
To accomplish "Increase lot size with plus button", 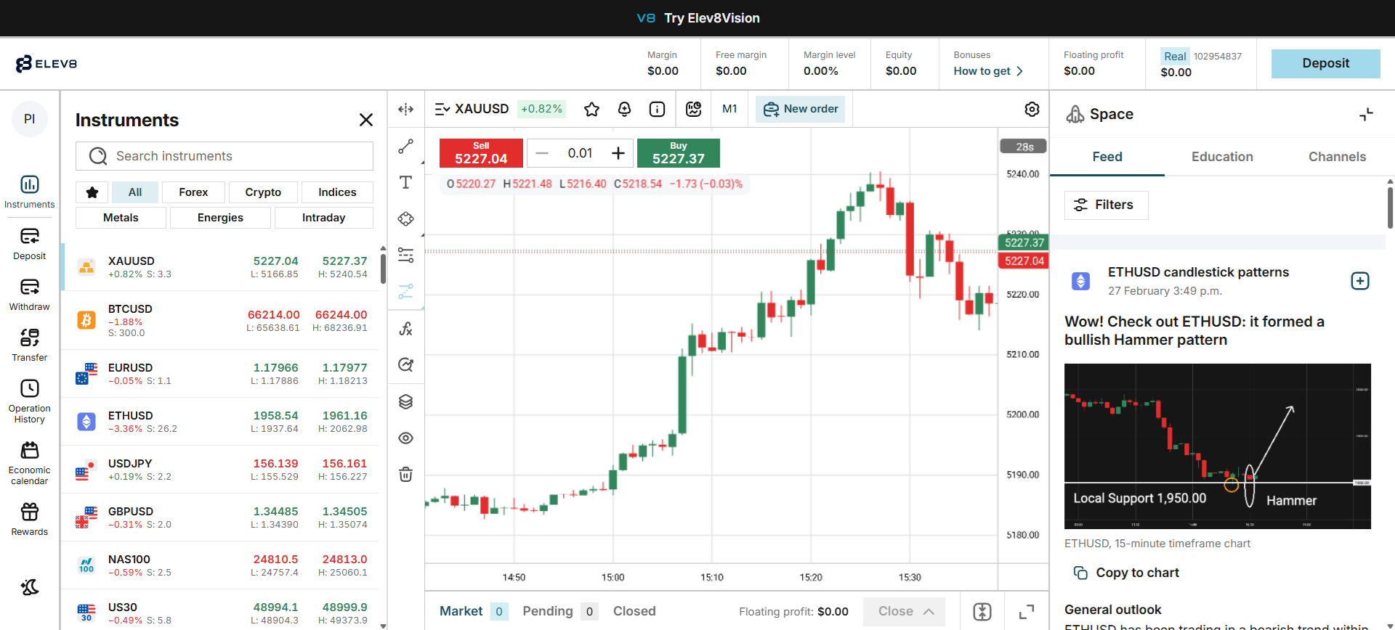I will [618, 153].
